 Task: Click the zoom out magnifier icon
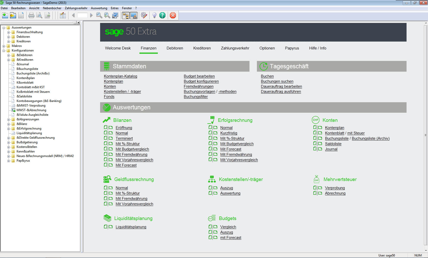point(99,16)
